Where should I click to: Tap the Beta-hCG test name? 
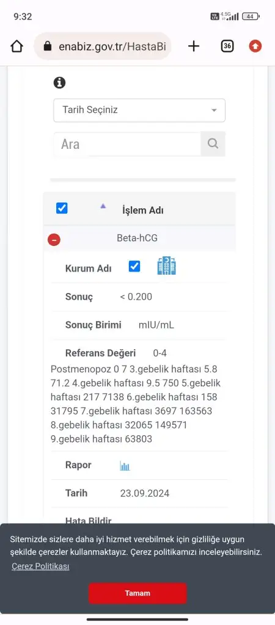point(137,238)
